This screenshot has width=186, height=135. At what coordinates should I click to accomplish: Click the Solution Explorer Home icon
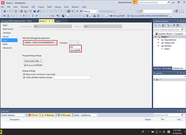coord(163,25)
